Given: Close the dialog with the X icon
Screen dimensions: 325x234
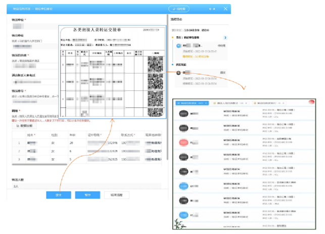Looking at the screenshot, I should [x=225, y=9].
